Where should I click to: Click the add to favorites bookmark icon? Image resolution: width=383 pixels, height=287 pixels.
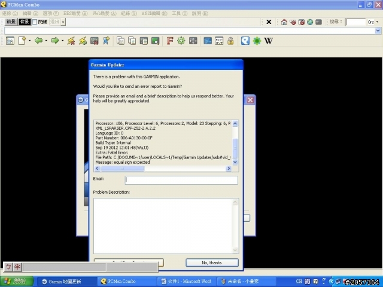(x=107, y=41)
